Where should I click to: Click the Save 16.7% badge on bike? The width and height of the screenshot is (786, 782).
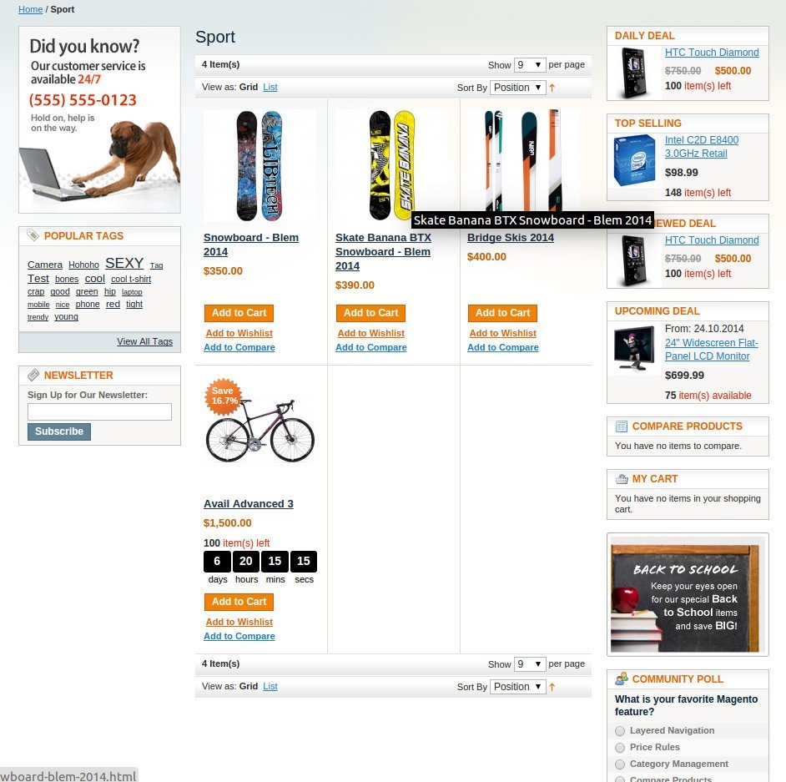[x=224, y=396]
